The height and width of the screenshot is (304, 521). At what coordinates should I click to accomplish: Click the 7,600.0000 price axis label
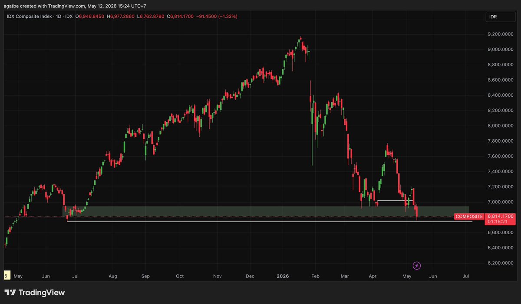point(501,157)
